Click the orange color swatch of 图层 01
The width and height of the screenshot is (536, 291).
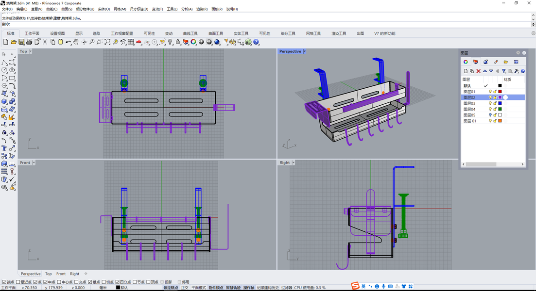500,121
